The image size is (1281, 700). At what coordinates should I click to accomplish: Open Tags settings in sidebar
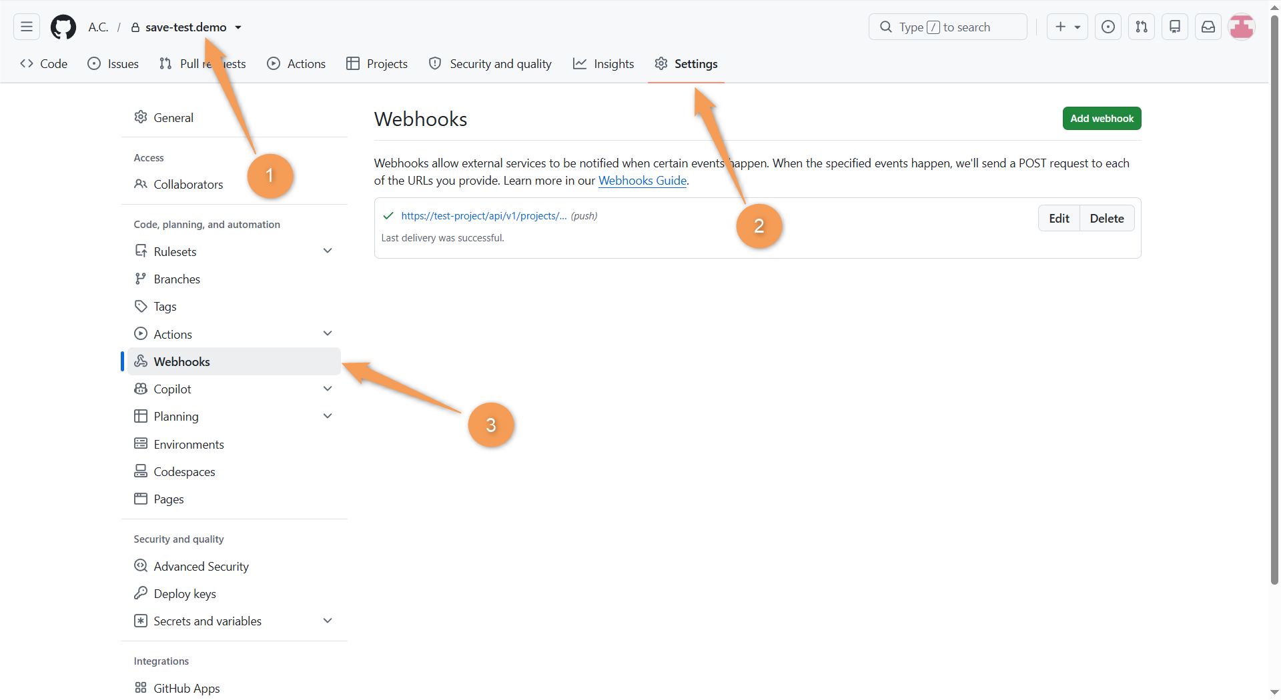234,306
